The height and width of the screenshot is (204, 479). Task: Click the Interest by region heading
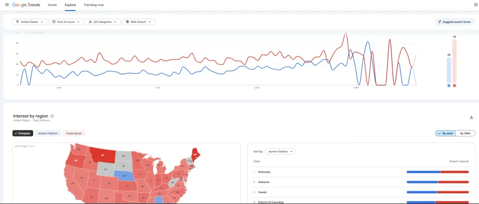[x=30, y=116]
